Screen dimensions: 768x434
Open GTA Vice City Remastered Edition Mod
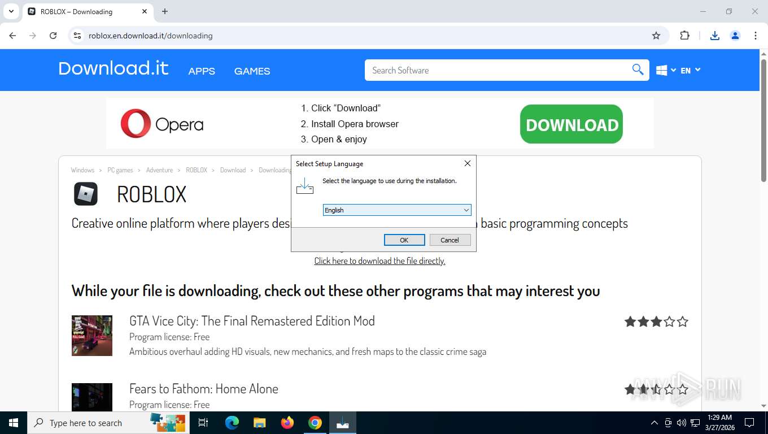252,321
